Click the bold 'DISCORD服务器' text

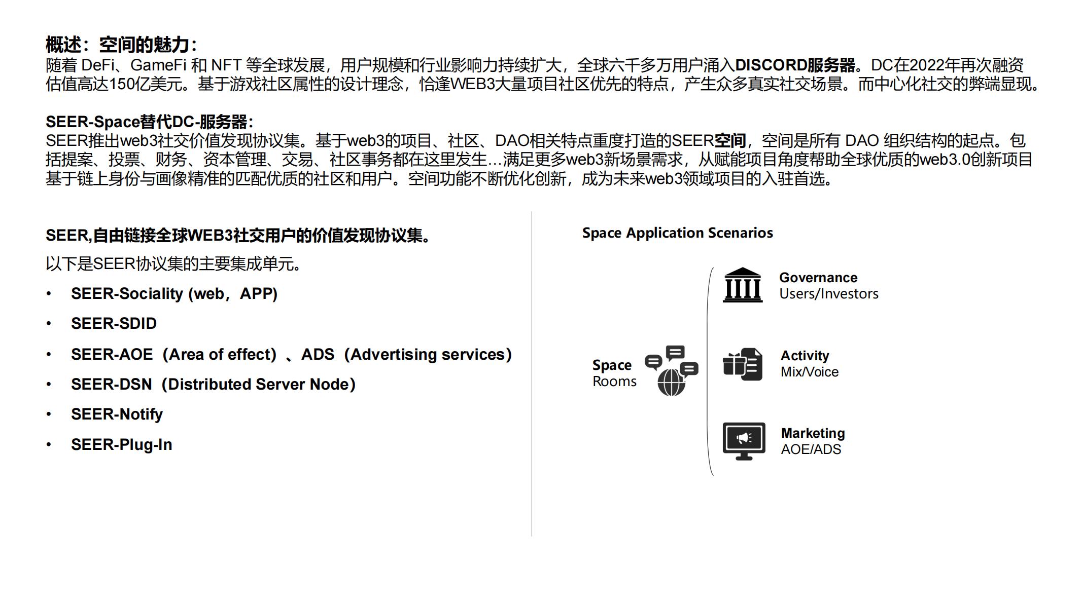pos(795,65)
